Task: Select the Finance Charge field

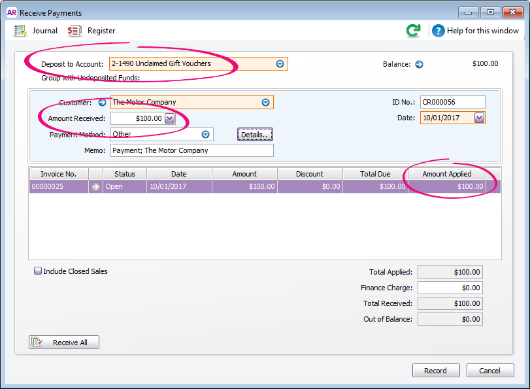Action: click(x=450, y=288)
